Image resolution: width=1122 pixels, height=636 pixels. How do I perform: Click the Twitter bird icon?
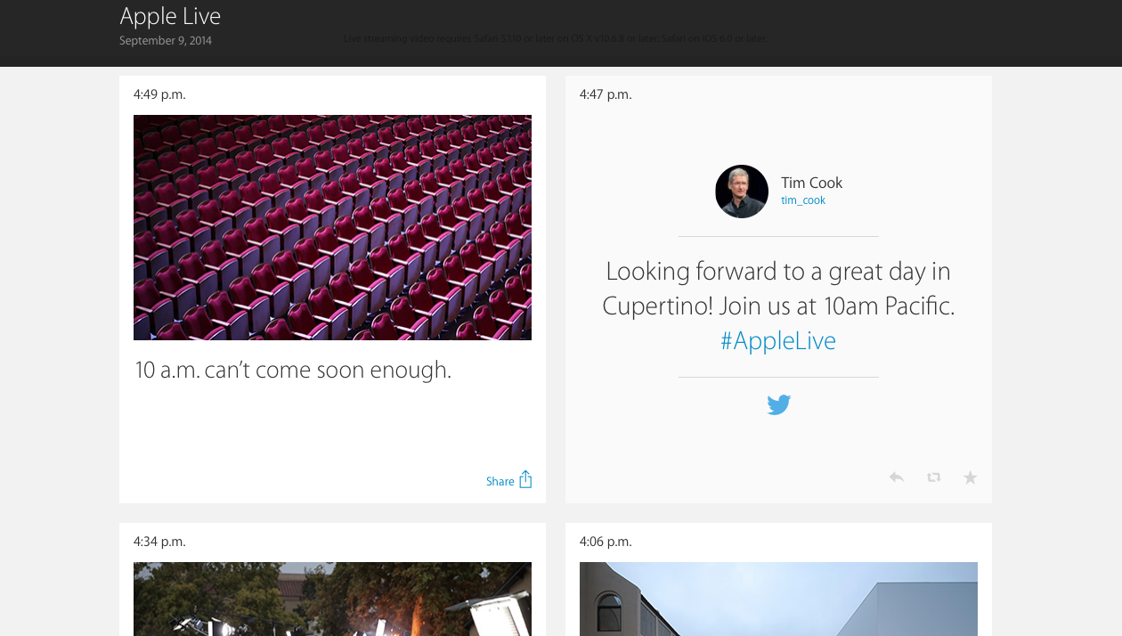(779, 405)
